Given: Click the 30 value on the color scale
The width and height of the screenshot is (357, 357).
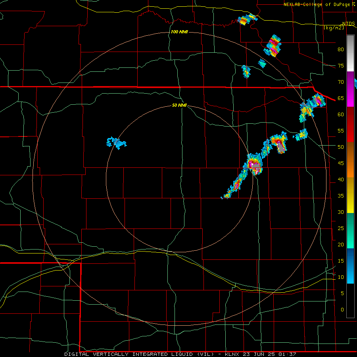Looking at the screenshot, I should click(x=341, y=212).
